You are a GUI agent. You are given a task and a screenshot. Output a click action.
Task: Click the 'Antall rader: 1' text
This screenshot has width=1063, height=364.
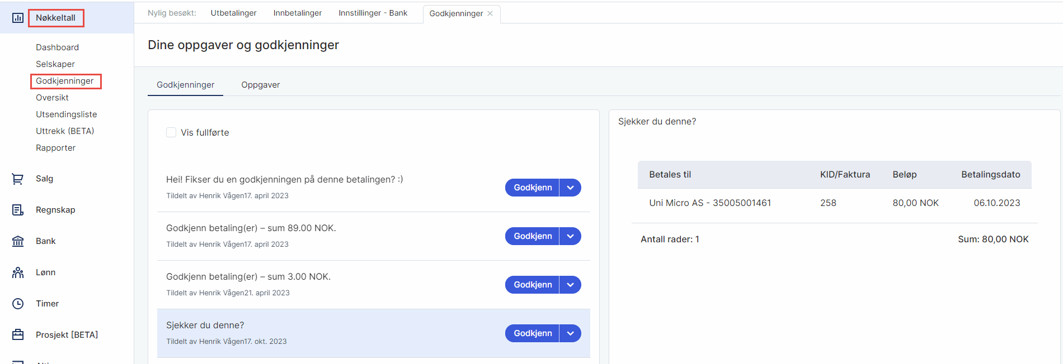point(670,240)
